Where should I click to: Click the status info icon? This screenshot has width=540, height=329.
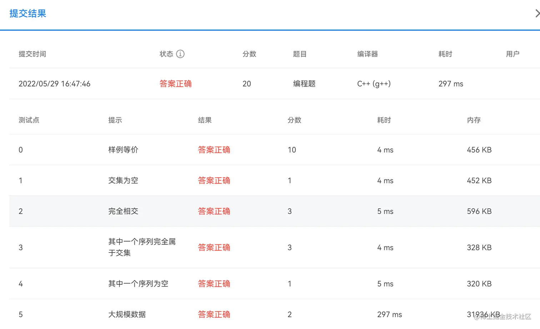pos(180,54)
